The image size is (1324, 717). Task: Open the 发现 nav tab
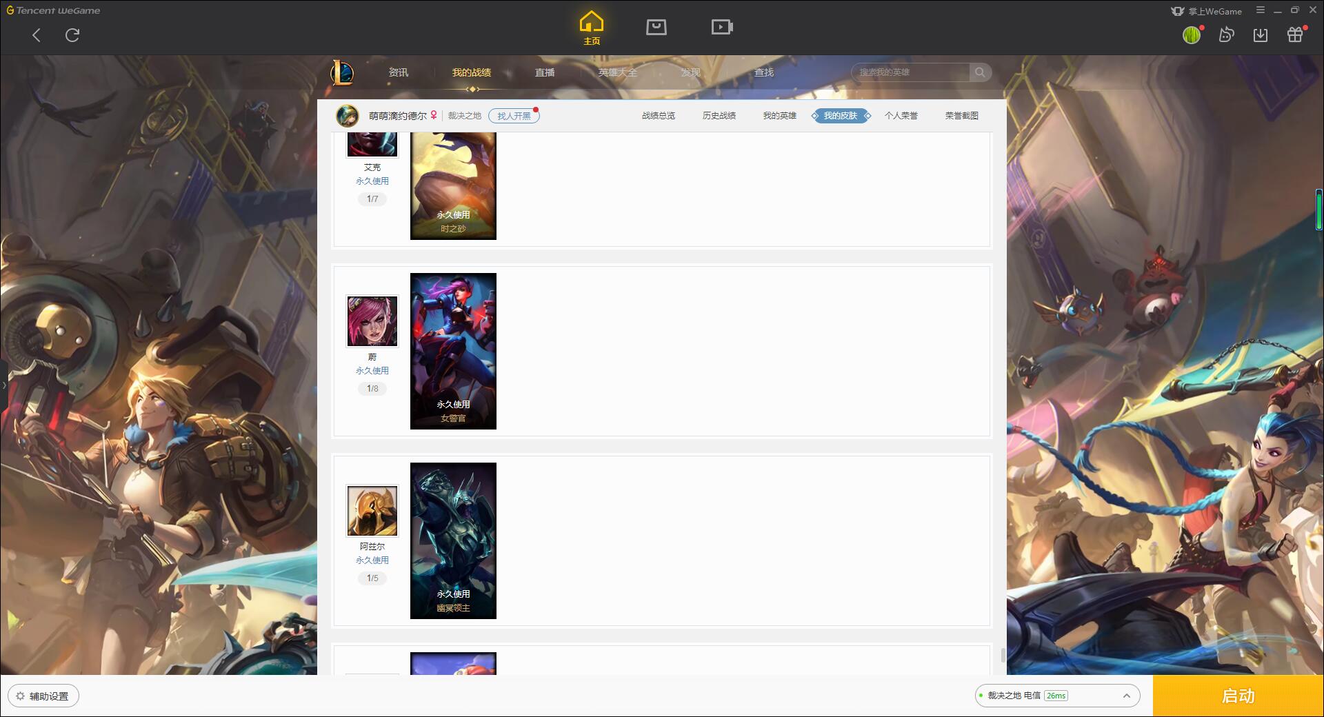click(691, 72)
